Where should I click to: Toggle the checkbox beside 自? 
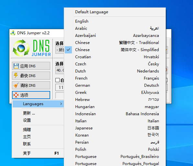tap(57, 80)
